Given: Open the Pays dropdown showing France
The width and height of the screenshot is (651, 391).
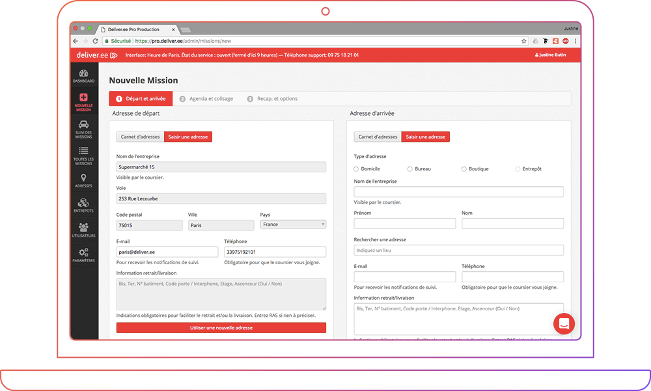Looking at the screenshot, I should 293,224.
